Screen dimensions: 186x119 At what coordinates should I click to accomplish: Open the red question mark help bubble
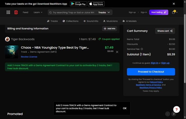click(176, 109)
